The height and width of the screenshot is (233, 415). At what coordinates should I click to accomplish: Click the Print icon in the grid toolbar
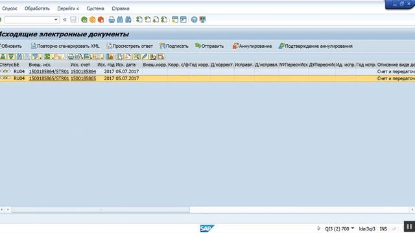coord(71,56)
